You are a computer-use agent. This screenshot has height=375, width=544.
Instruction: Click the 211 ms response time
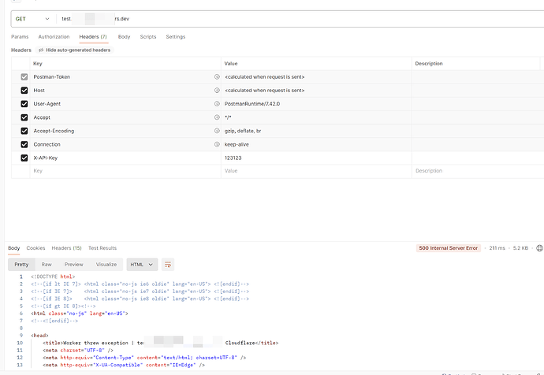pyautogui.click(x=497, y=248)
